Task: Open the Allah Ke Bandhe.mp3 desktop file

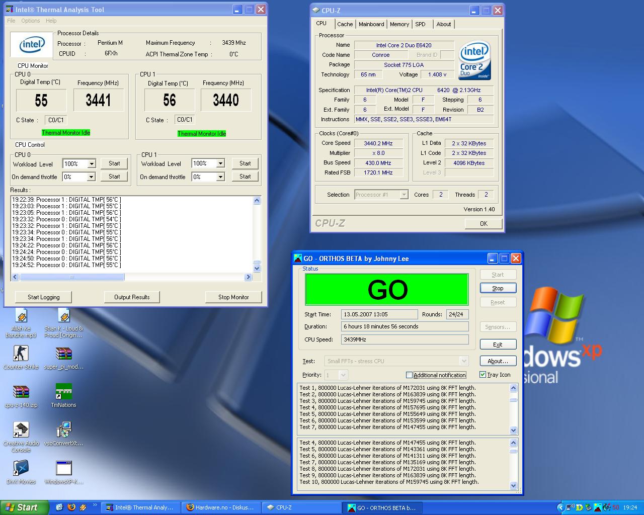Action: click(21, 323)
